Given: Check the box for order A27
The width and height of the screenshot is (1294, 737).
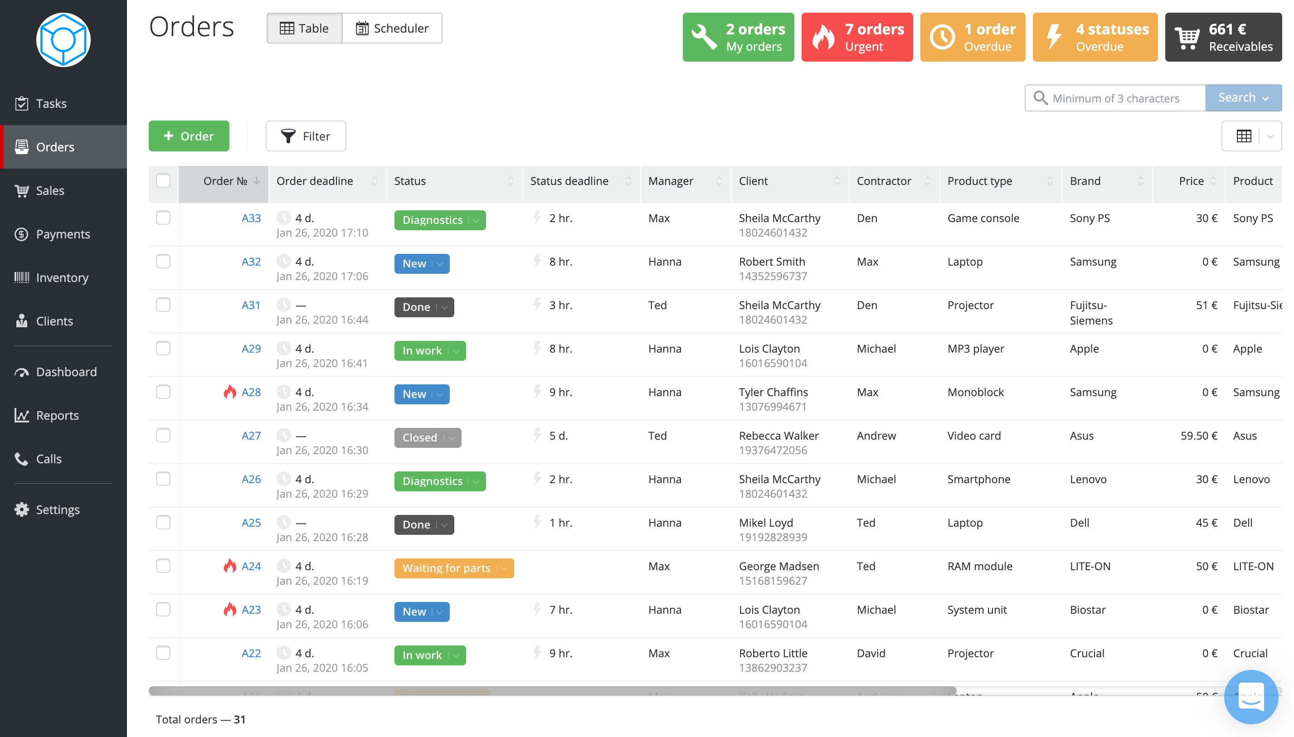Looking at the screenshot, I should click(x=163, y=436).
